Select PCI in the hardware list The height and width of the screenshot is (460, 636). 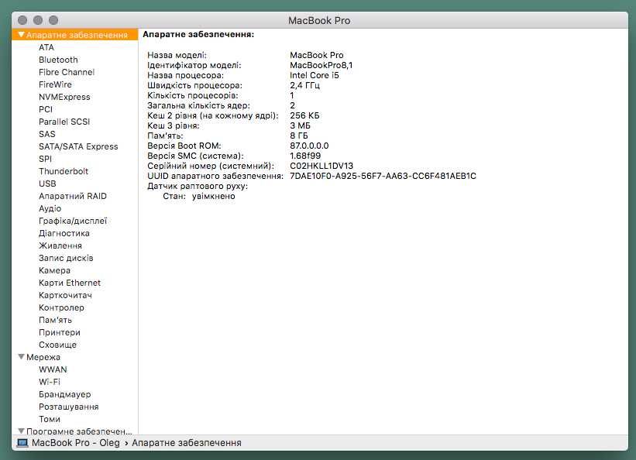point(46,109)
